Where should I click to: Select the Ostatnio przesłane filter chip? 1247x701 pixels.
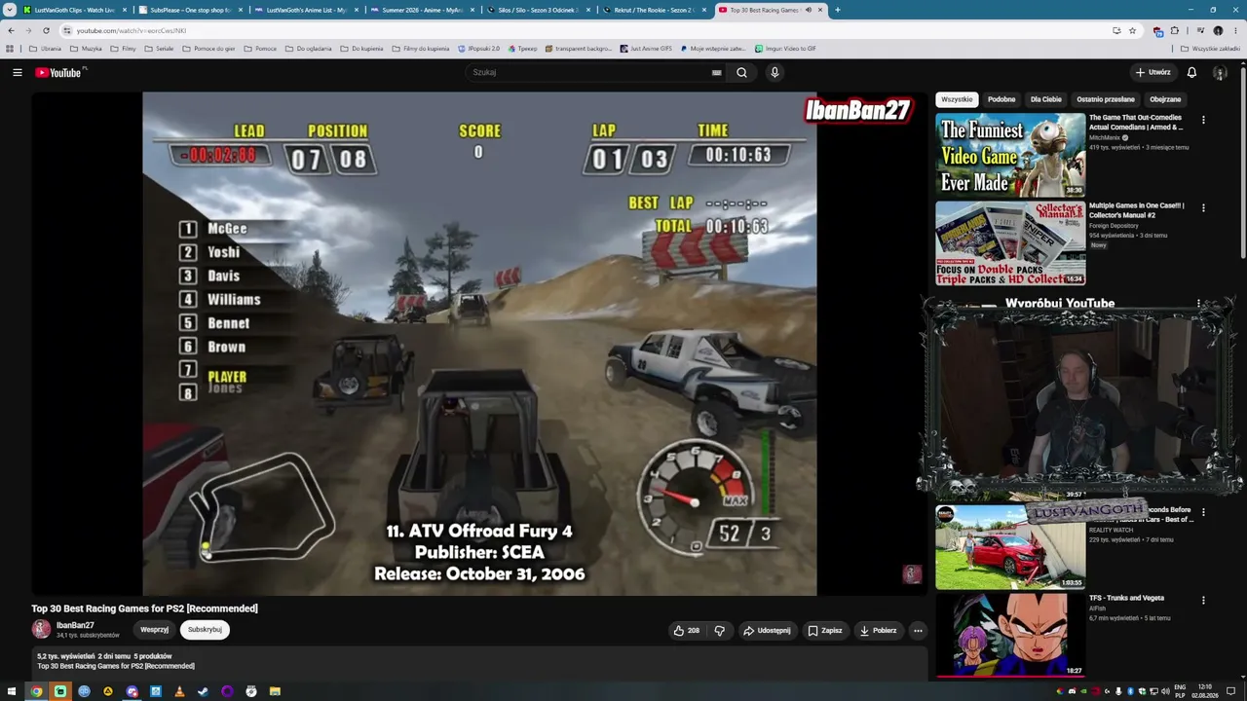point(1106,99)
